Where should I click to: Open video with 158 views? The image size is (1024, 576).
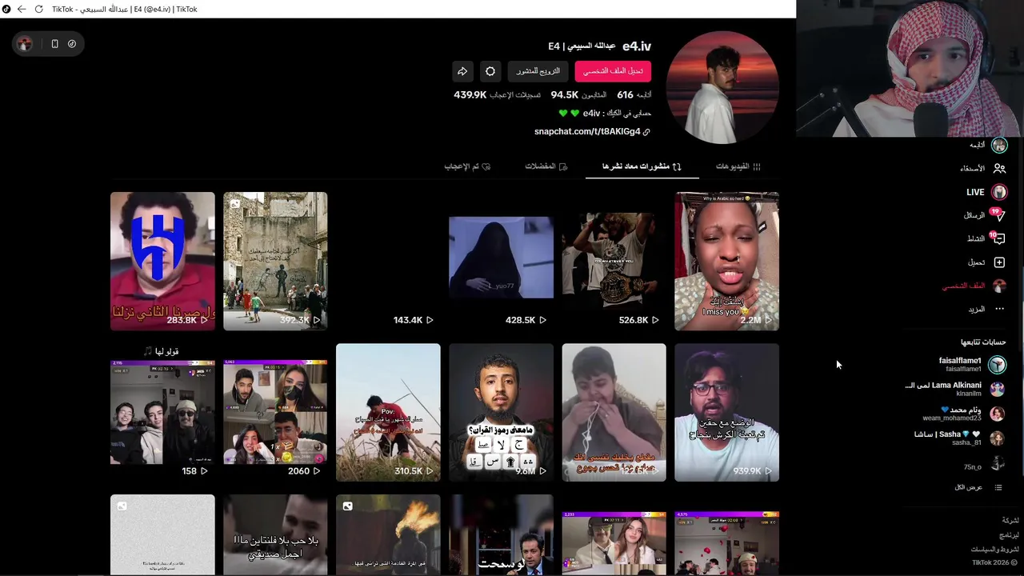tap(162, 413)
